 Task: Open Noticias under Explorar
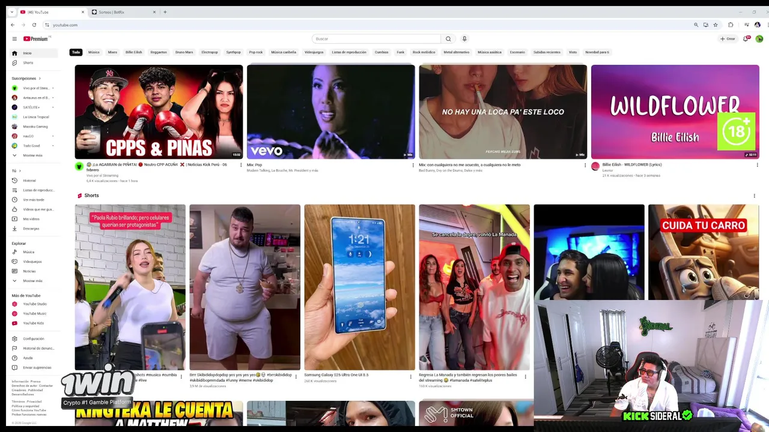pyautogui.click(x=34, y=271)
